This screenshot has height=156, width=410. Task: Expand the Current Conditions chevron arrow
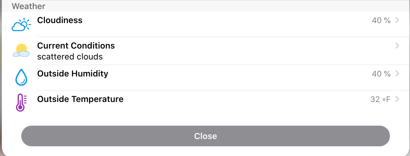pos(397,46)
